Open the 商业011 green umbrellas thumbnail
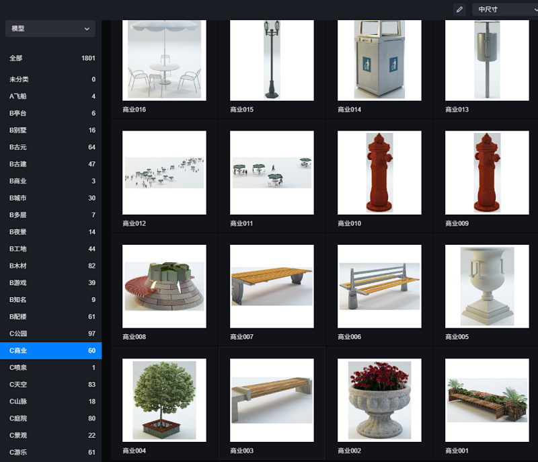Screen dimensions: 538x462 click(x=272, y=173)
